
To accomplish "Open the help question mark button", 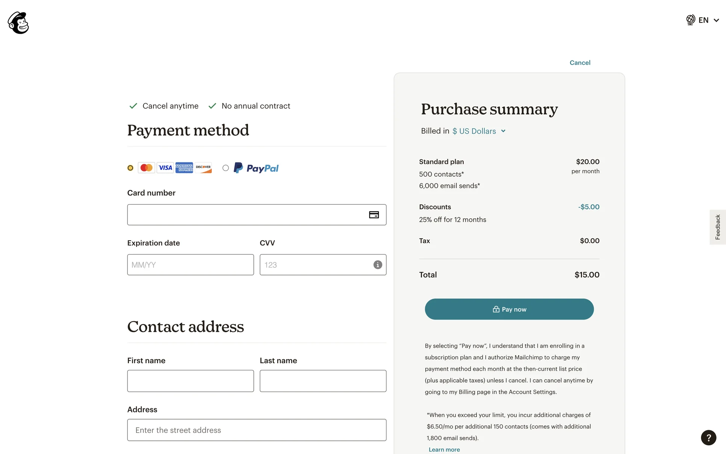I will pyautogui.click(x=708, y=438).
